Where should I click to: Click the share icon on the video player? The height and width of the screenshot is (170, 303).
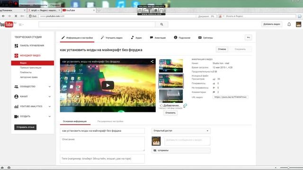152,61
